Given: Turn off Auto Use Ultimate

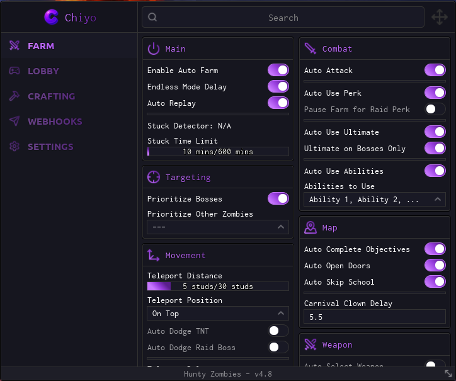Looking at the screenshot, I should (x=435, y=132).
